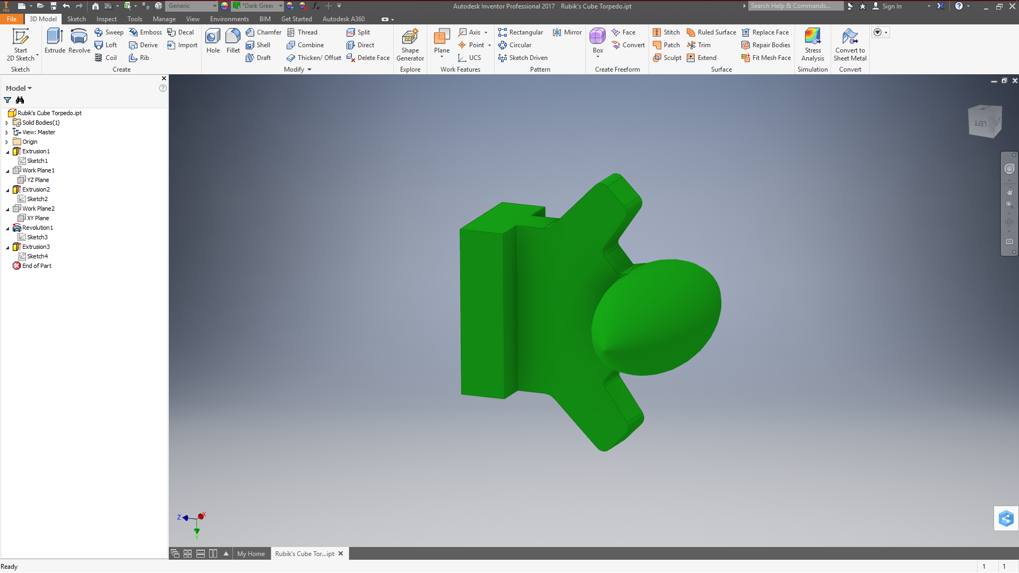
Task: Click the Save icon in quick access
Action: 53,6
